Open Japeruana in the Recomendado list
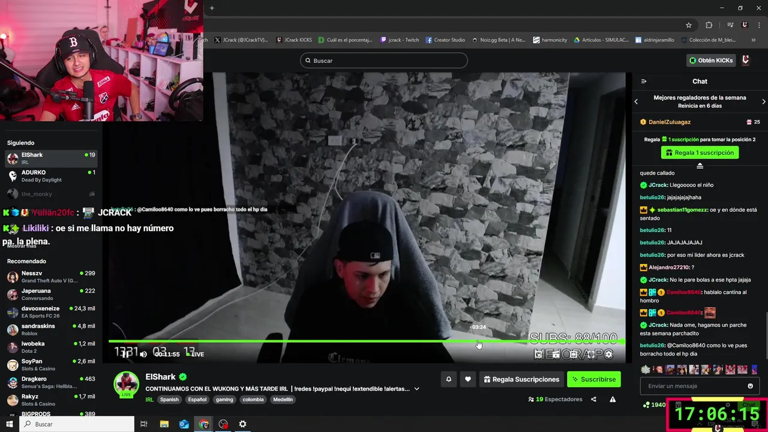 51,294
